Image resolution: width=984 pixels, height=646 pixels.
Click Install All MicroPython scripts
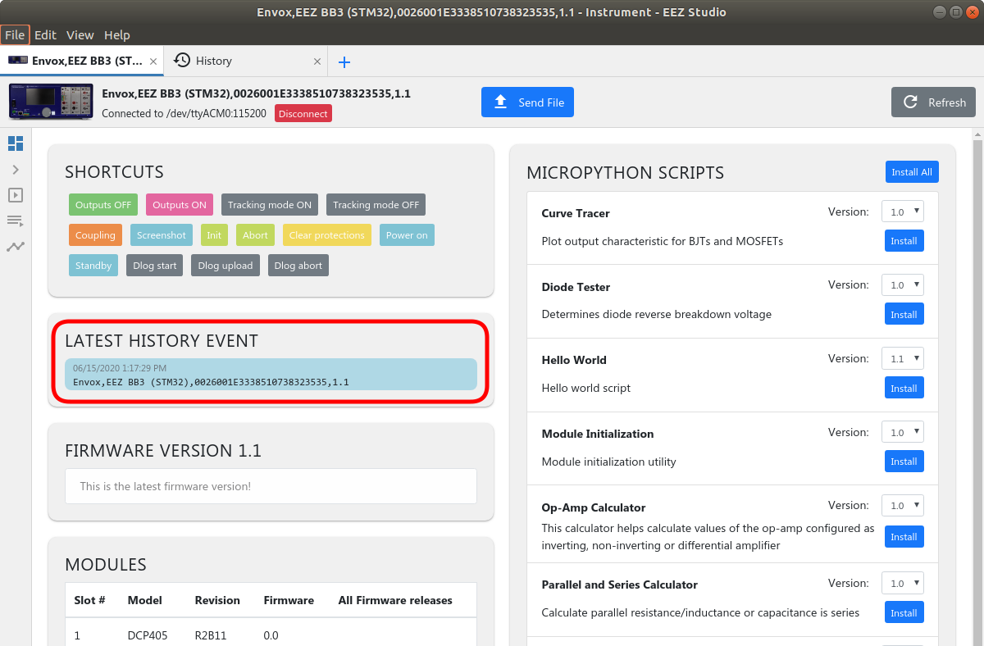click(x=912, y=172)
